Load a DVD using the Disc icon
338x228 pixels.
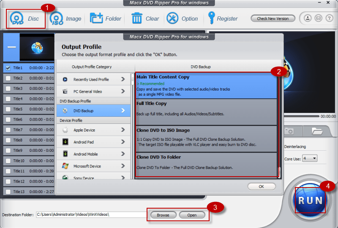pos(17,18)
